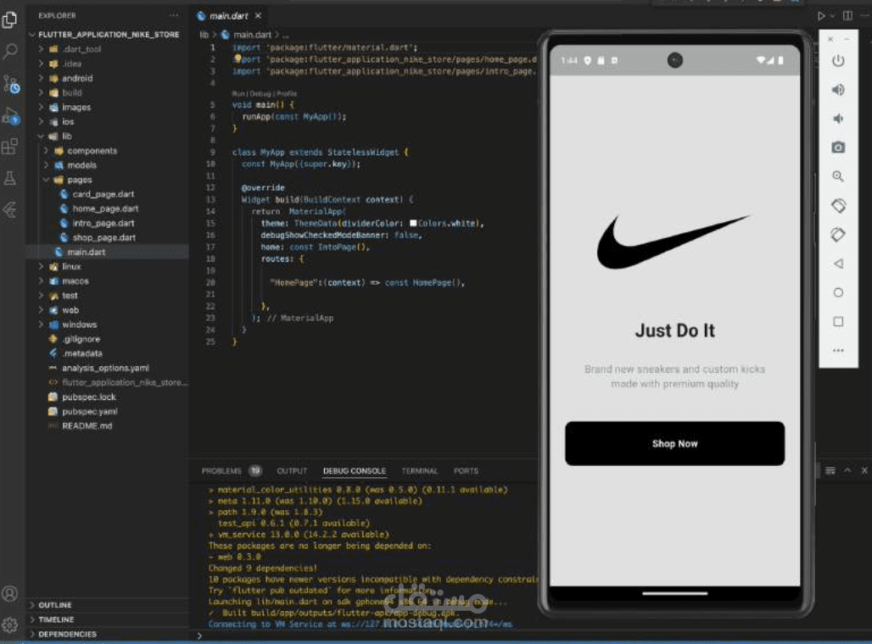
Task: Split the editor right
Action: pos(847,15)
